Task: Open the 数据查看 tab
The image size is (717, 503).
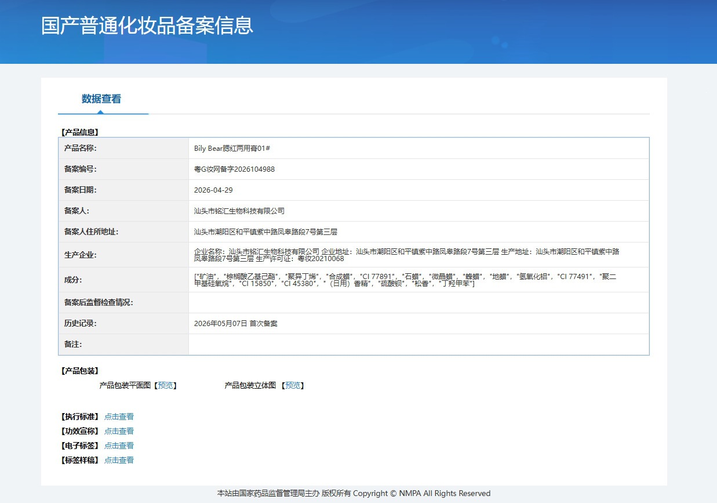Action: (101, 99)
